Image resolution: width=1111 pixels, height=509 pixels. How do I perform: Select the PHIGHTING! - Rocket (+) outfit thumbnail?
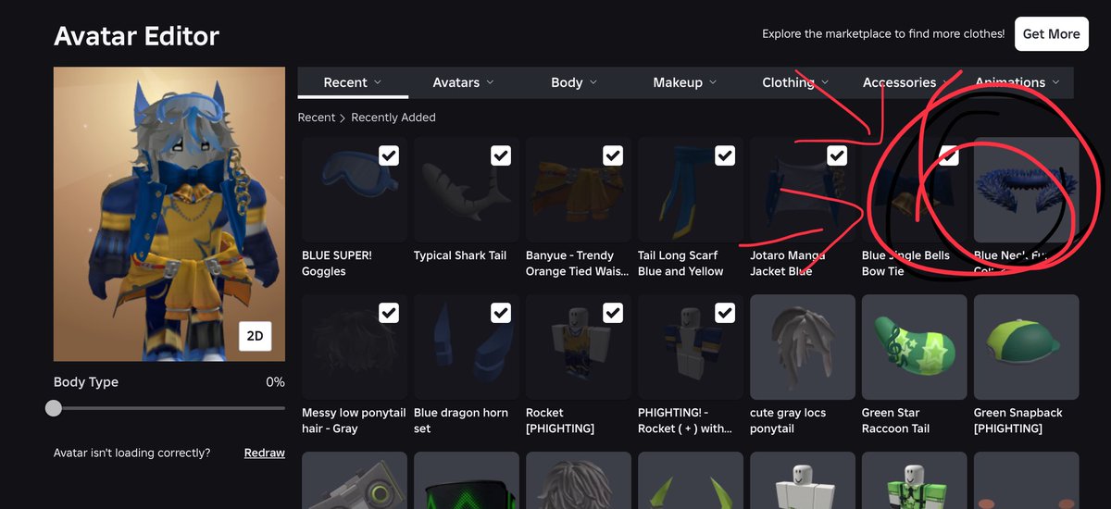tap(691, 347)
